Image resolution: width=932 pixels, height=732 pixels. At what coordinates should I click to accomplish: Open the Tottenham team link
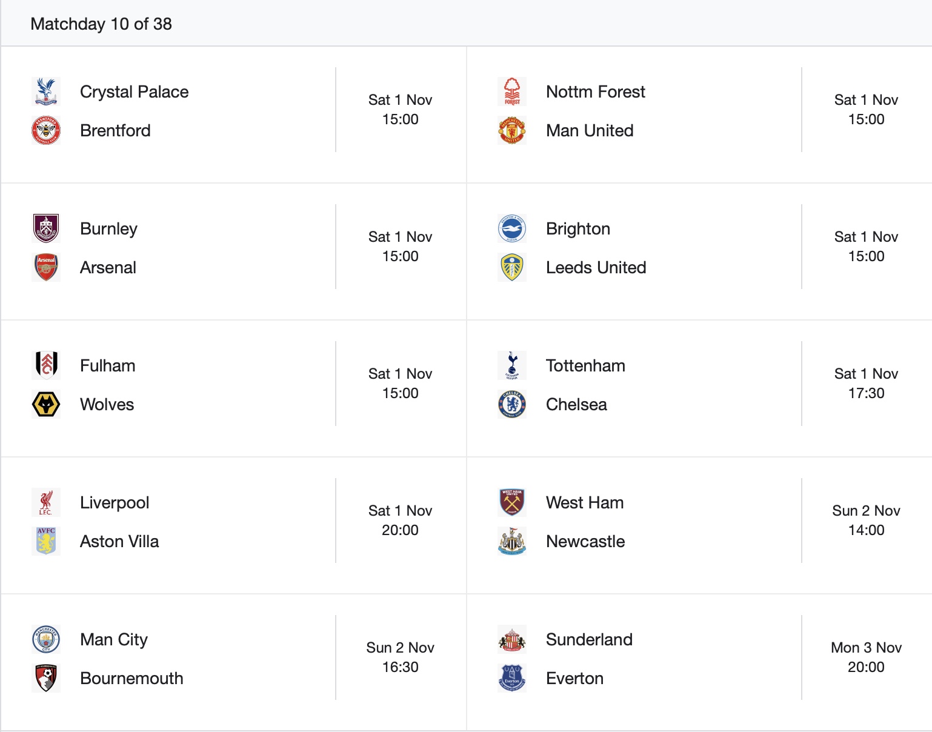(585, 365)
